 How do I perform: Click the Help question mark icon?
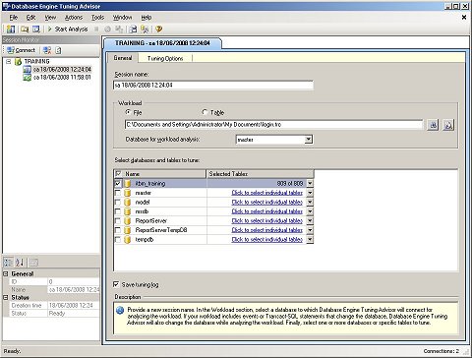(159, 30)
